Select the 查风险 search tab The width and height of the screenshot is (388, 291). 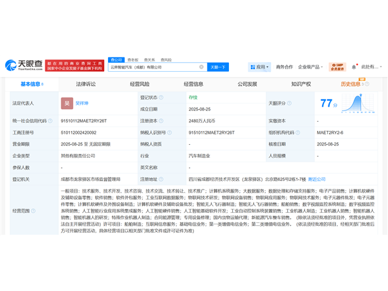[166, 59]
